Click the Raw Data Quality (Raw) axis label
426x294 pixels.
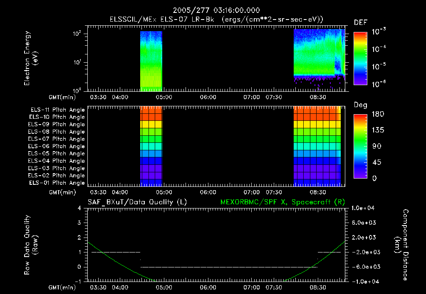(x=31, y=245)
